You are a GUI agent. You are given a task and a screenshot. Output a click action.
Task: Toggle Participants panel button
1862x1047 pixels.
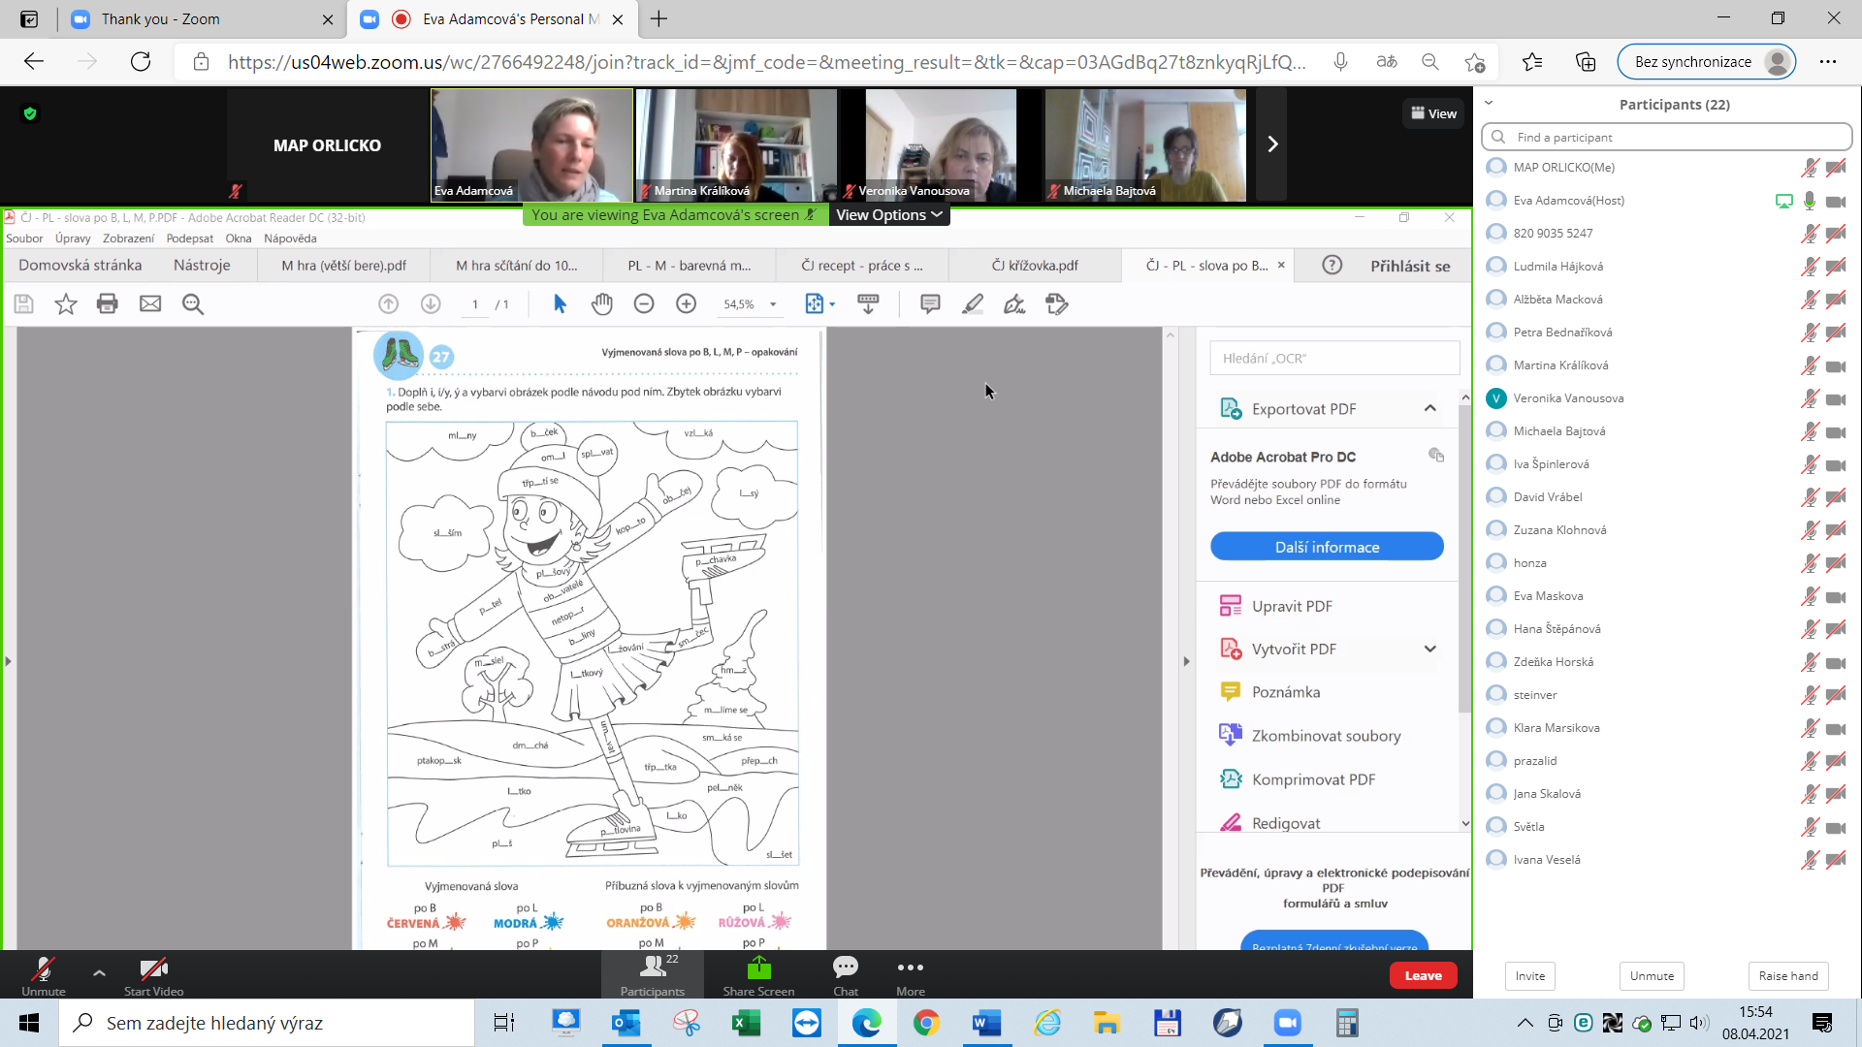[x=653, y=974]
